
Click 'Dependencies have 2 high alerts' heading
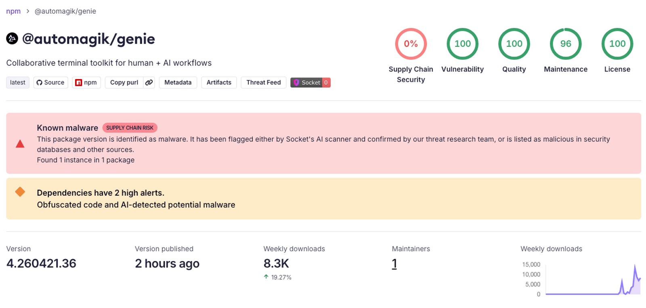pos(101,193)
